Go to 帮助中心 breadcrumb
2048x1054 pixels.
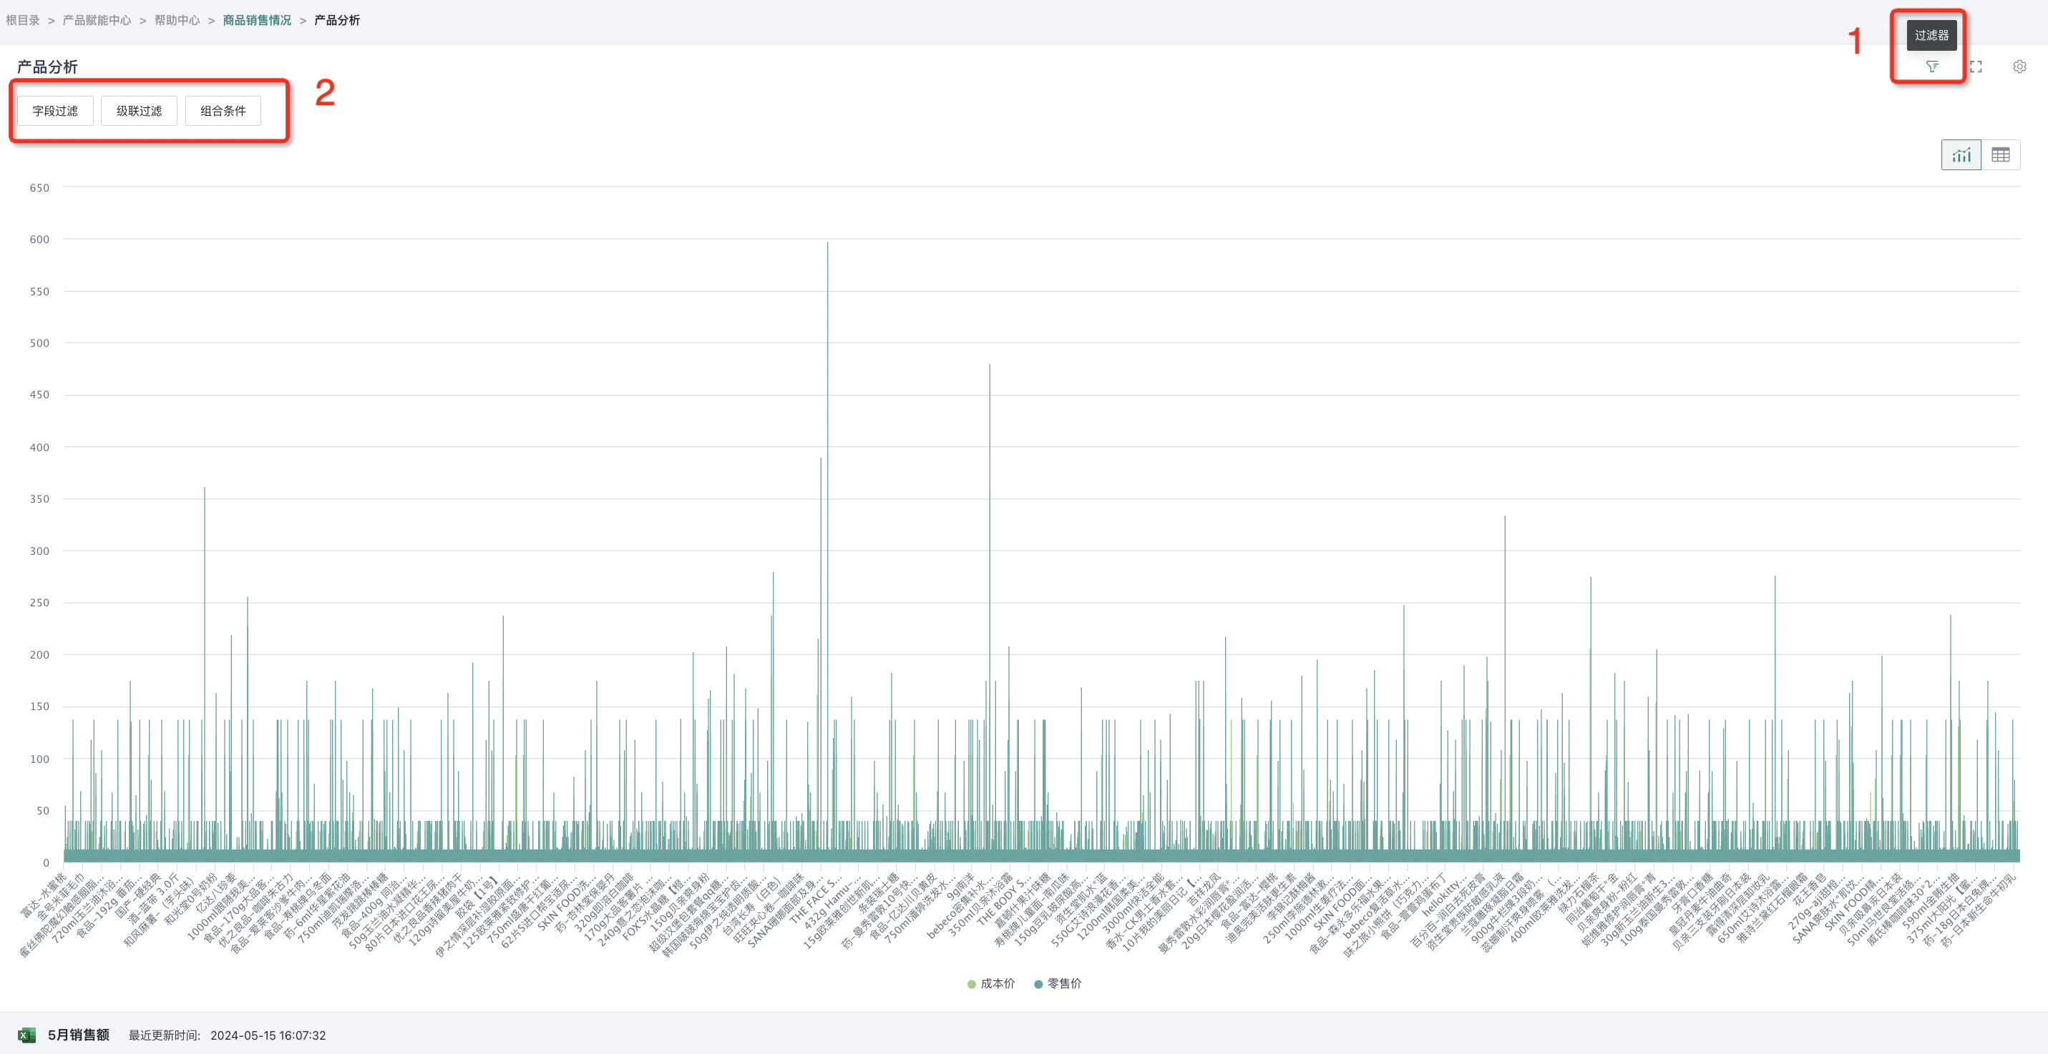tap(177, 20)
